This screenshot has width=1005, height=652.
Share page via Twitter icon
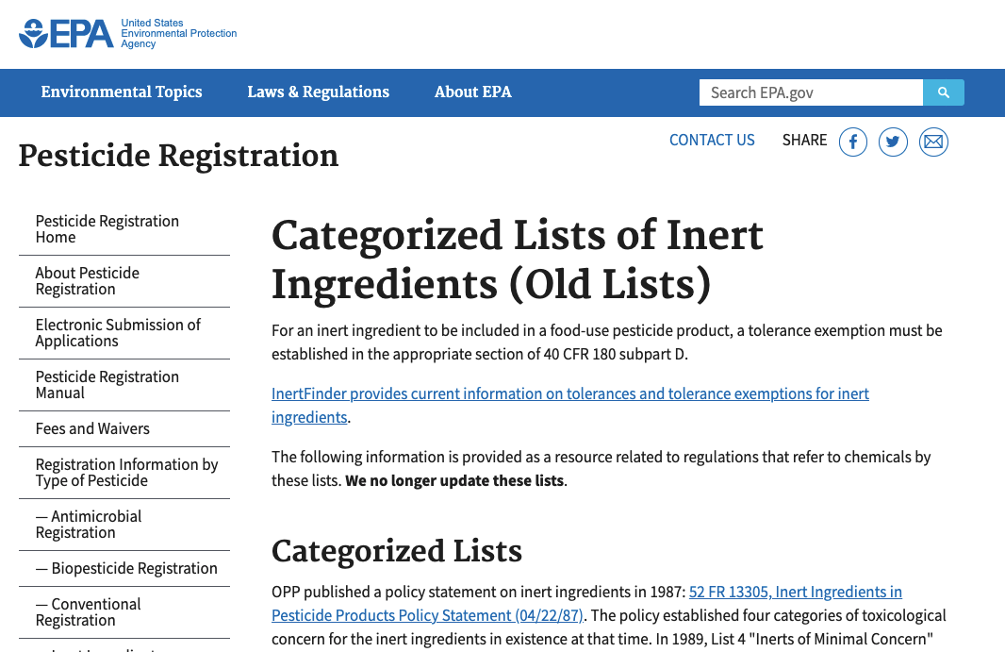893,142
